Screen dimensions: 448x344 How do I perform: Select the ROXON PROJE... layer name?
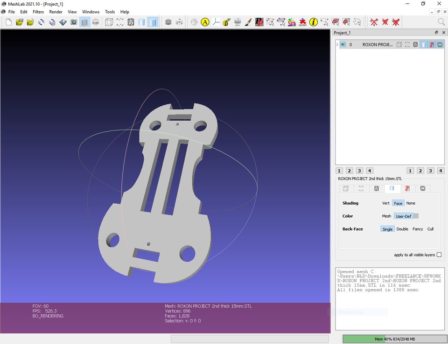(378, 45)
